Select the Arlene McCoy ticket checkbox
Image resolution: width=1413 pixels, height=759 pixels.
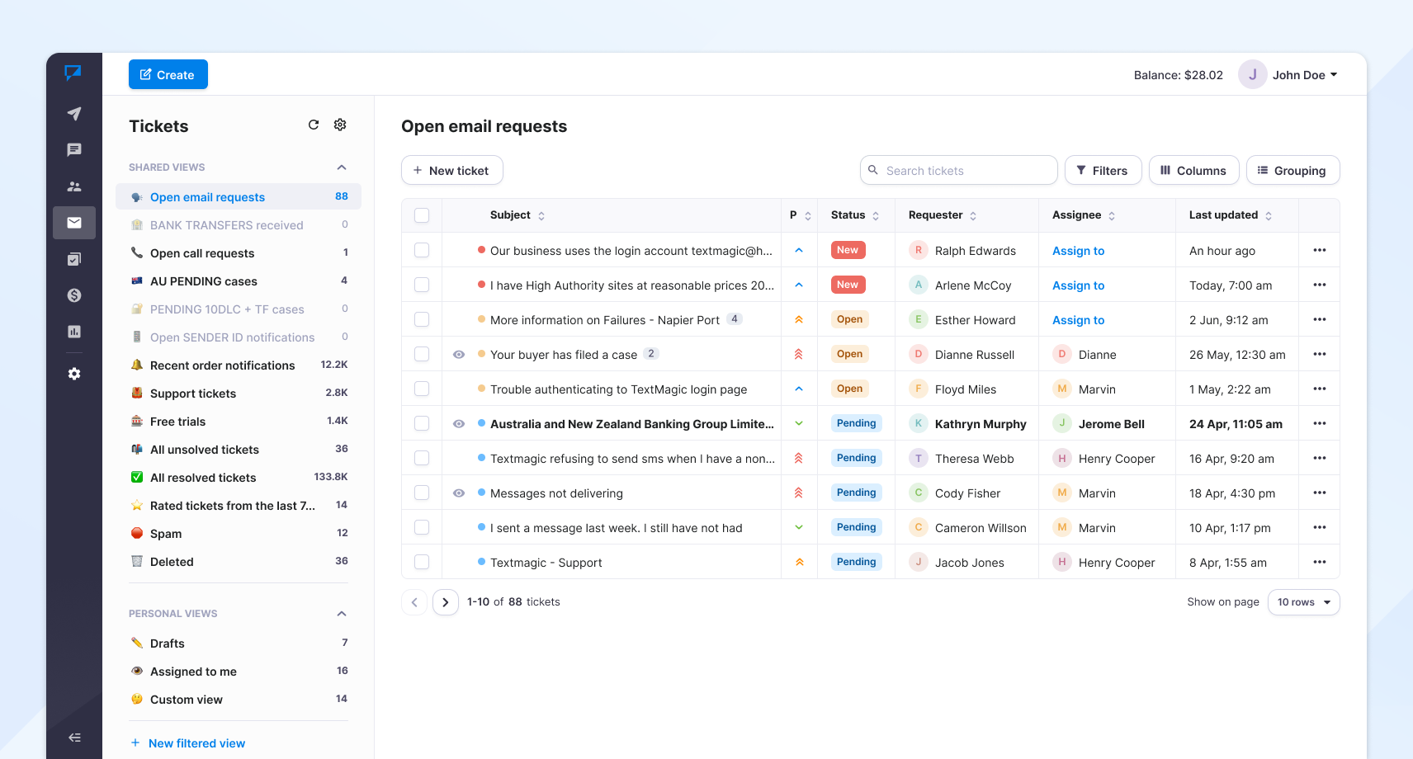(x=422, y=285)
